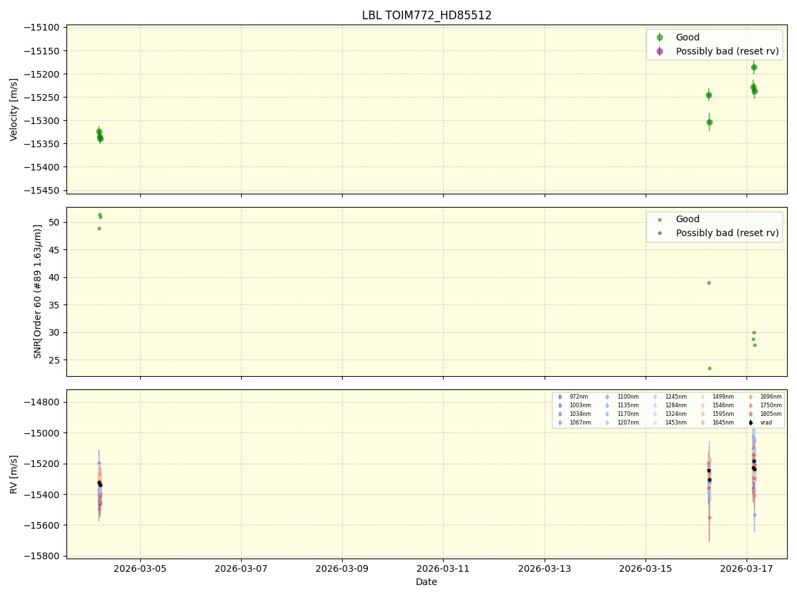Click the 1696nm legend symbol
This screenshot has height=597, width=797.
pos(749,396)
